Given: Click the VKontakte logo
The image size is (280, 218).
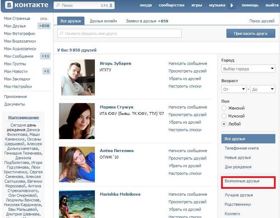Looking at the screenshot, I should (x=27, y=5).
